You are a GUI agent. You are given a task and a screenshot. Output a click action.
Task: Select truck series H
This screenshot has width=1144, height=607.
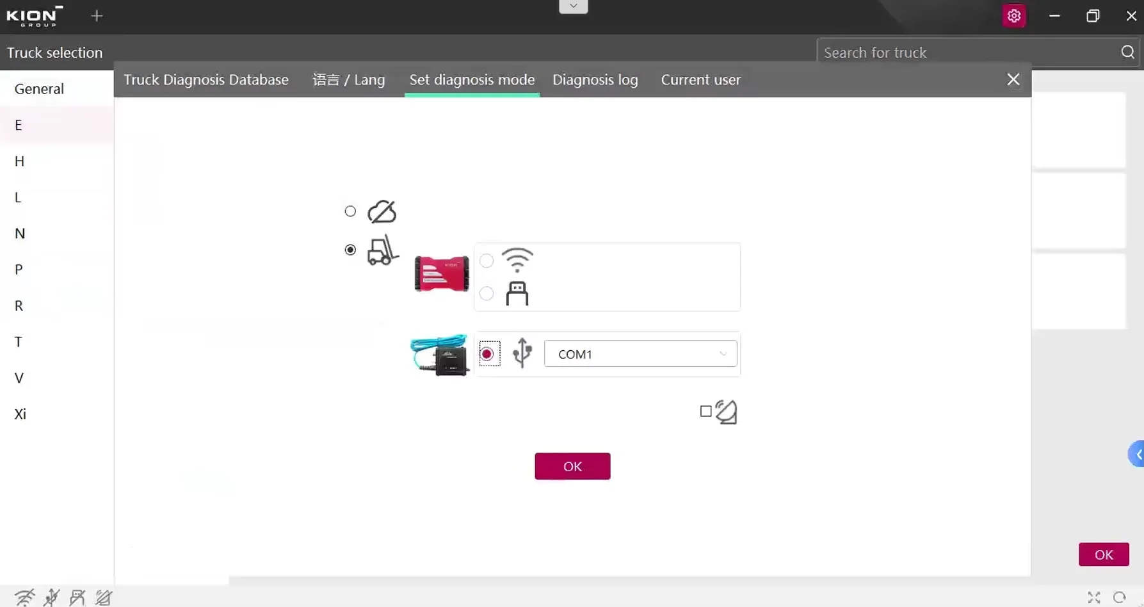[57, 161]
